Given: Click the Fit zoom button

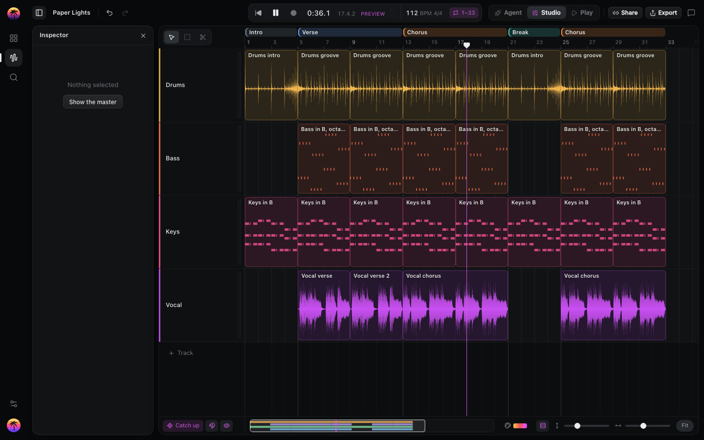Looking at the screenshot, I should click(685, 425).
